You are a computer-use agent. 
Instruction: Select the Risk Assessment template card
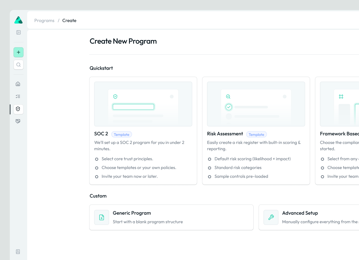(x=256, y=131)
